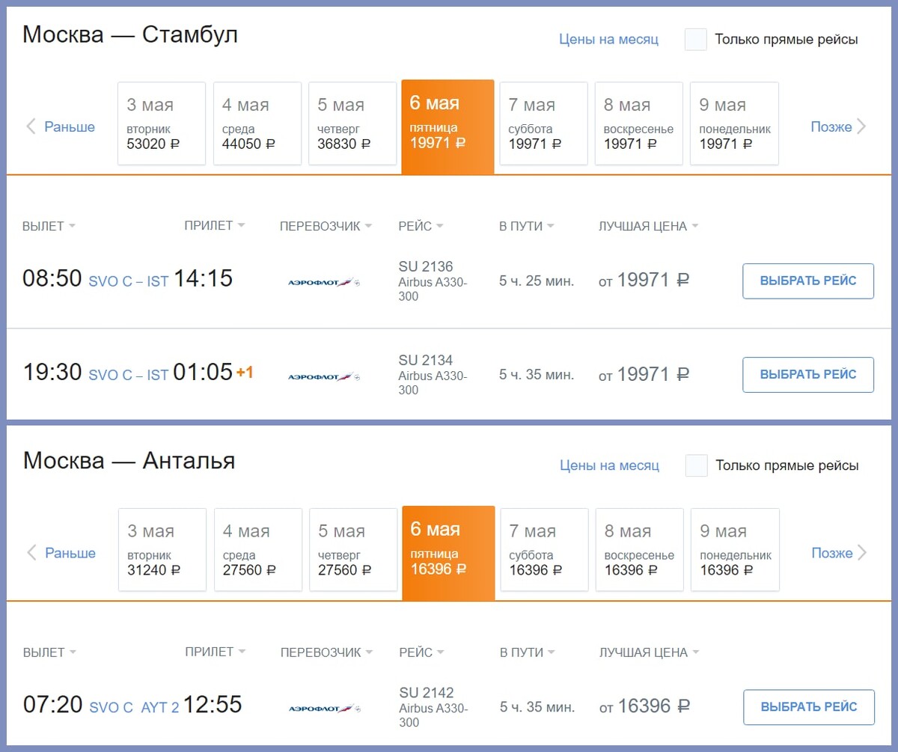Click Aeroflot logo on SU 2134 flight
Viewport: 898px width, 752px height.
click(x=324, y=376)
